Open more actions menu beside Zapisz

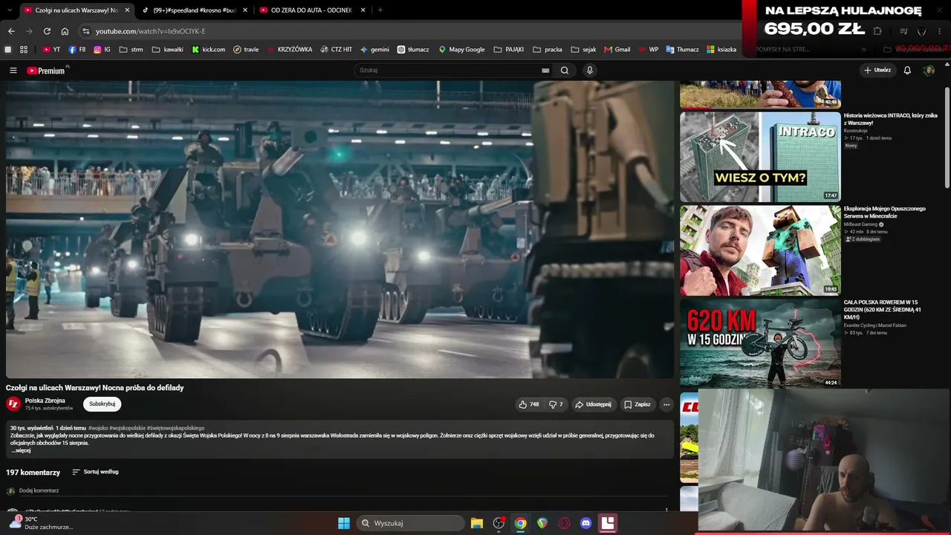[666, 404]
